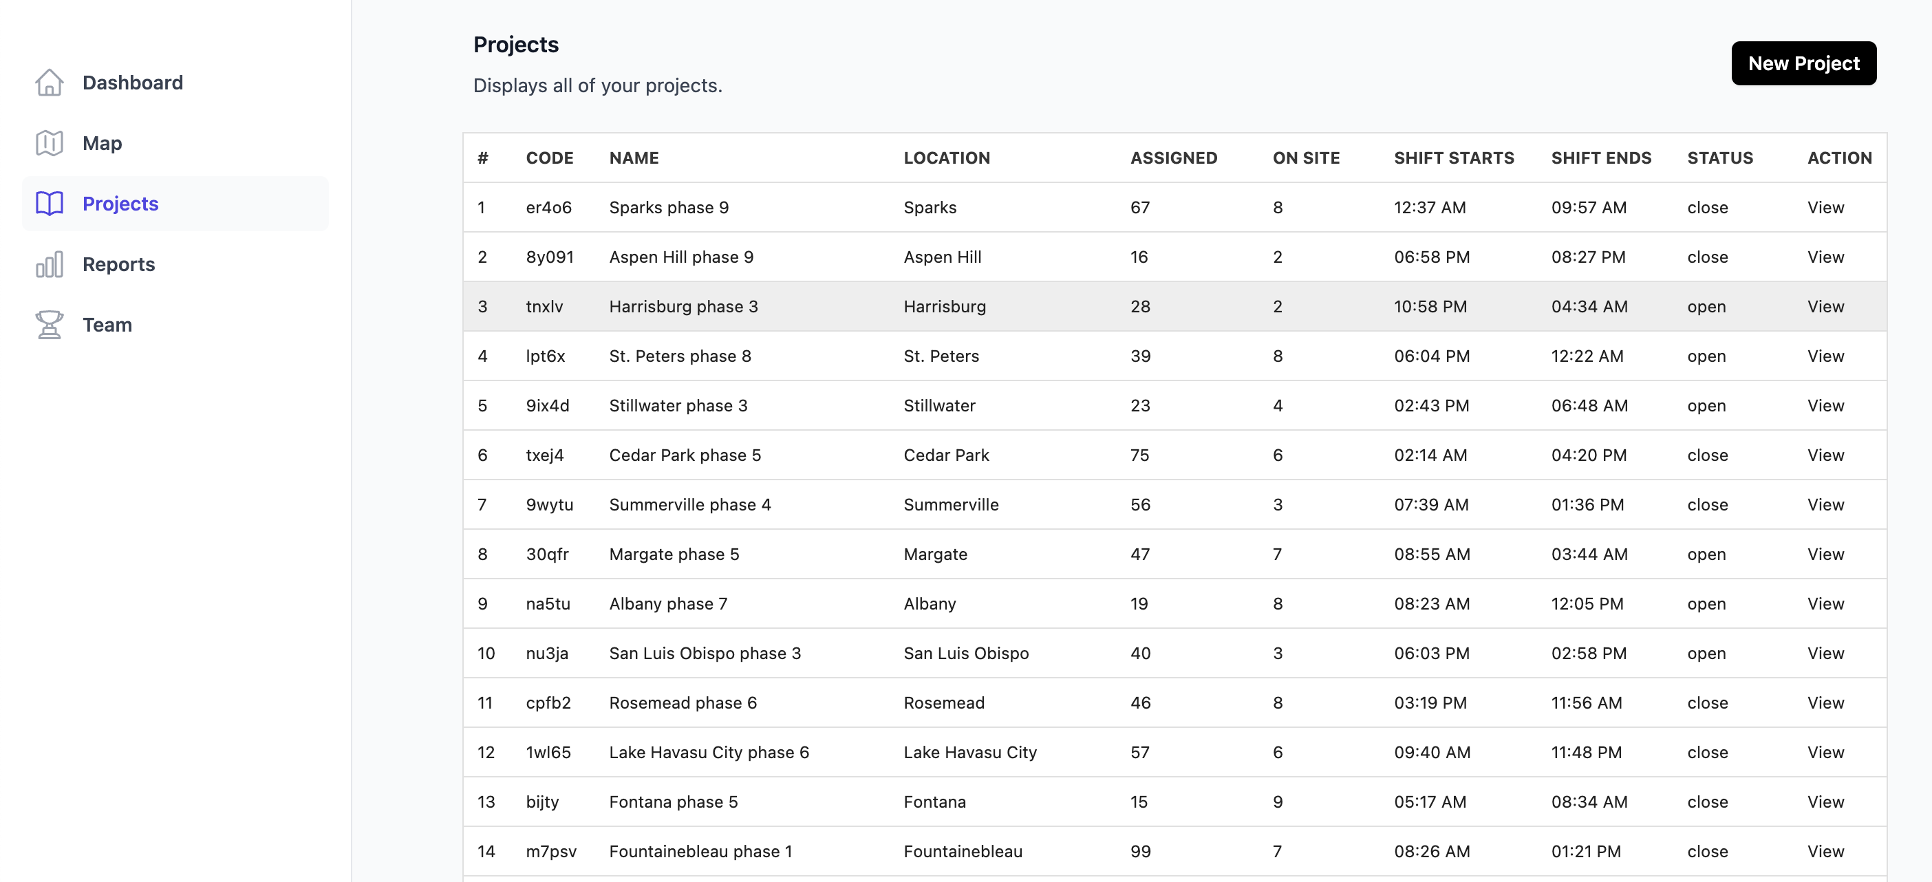This screenshot has width=1932, height=882.
Task: Click the STATUS column header
Action: [1720, 158]
